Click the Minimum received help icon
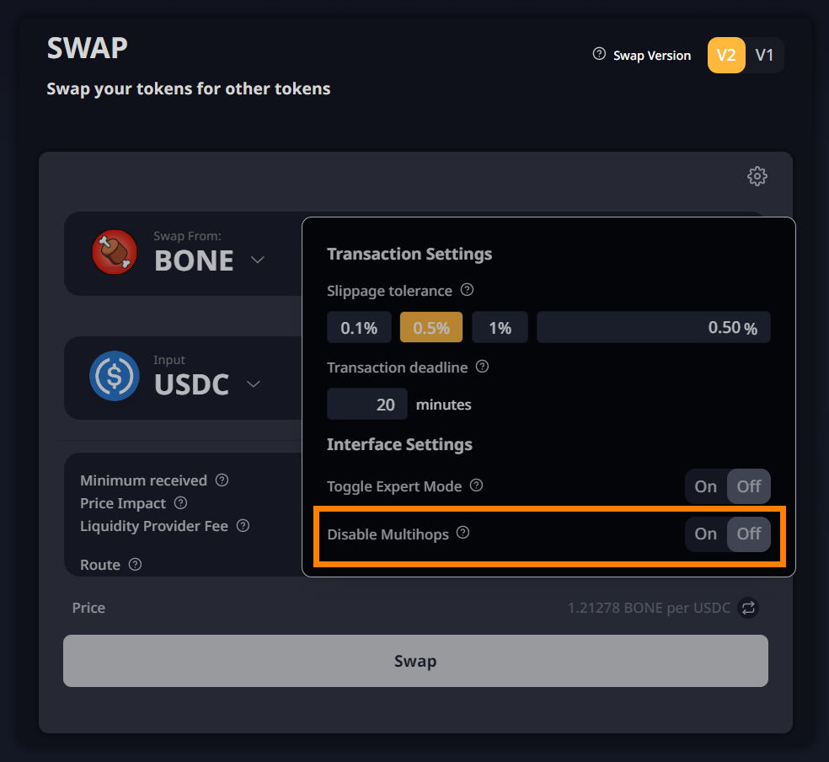This screenshot has width=829, height=762. 222,480
